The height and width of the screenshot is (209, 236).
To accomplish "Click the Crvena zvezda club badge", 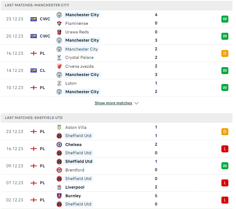I will point(59,66).
